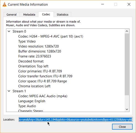The height and width of the screenshot is (133, 136).
Task: Select the Video resolution 1280x720 row
Action: pos(39,46)
